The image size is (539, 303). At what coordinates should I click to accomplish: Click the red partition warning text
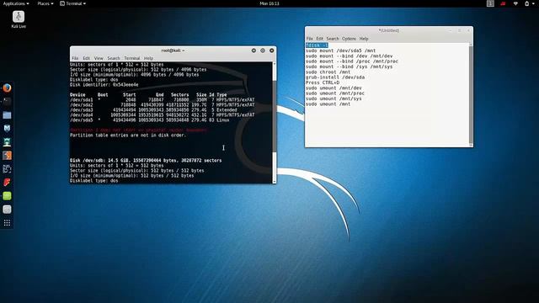pyautogui.click(x=138, y=130)
